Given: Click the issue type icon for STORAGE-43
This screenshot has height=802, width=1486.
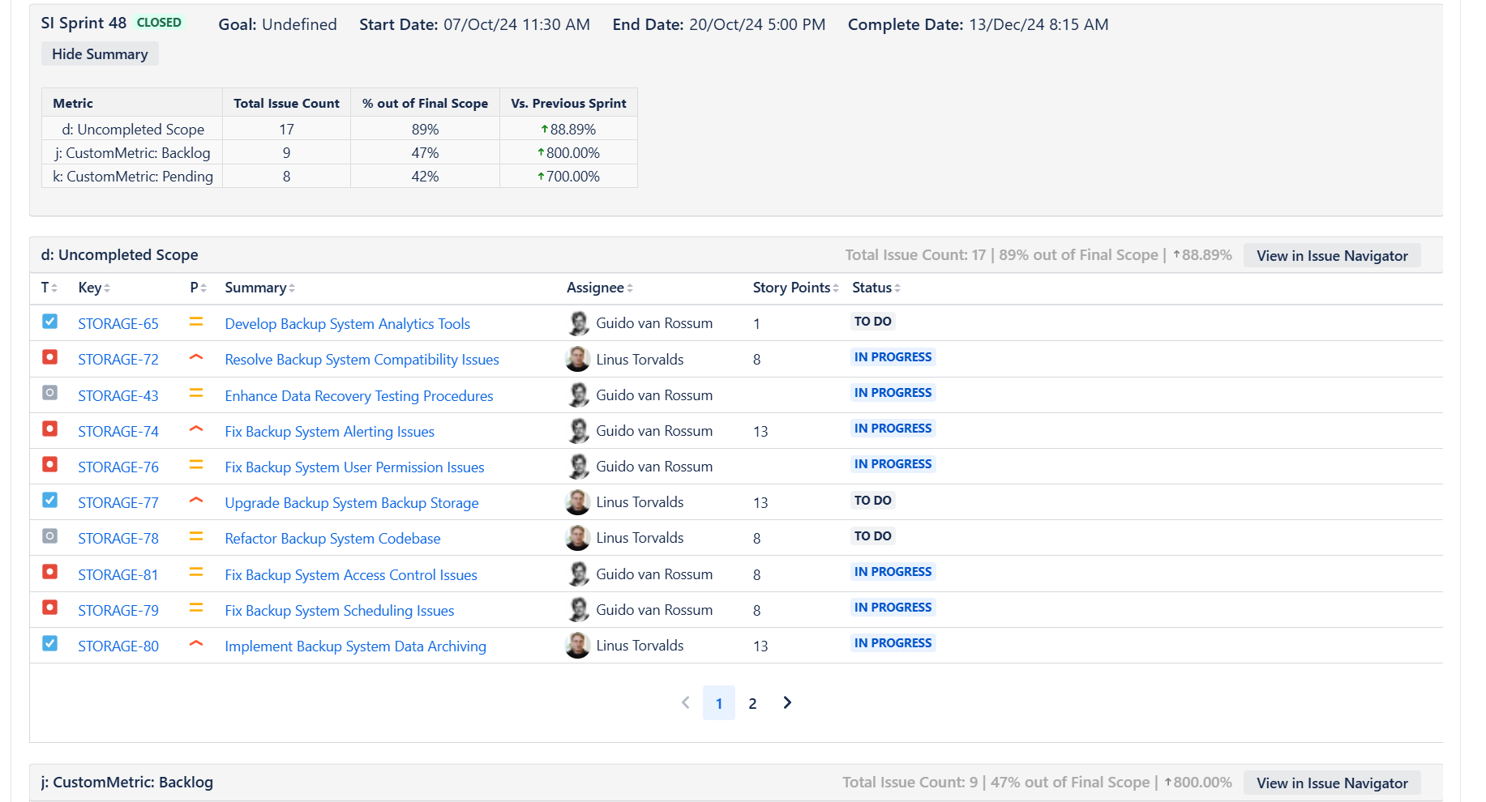Looking at the screenshot, I should 49,394.
